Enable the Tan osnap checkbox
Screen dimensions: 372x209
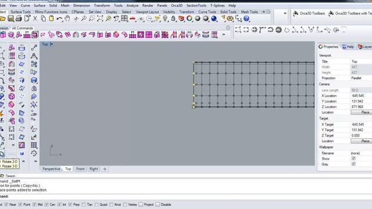(84, 204)
